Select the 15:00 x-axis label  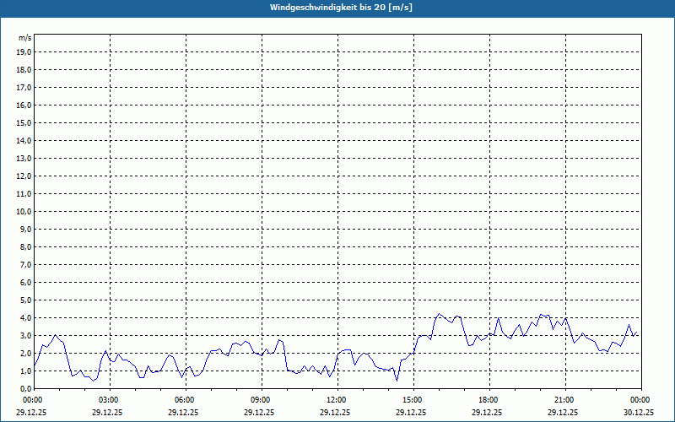pyautogui.click(x=413, y=400)
